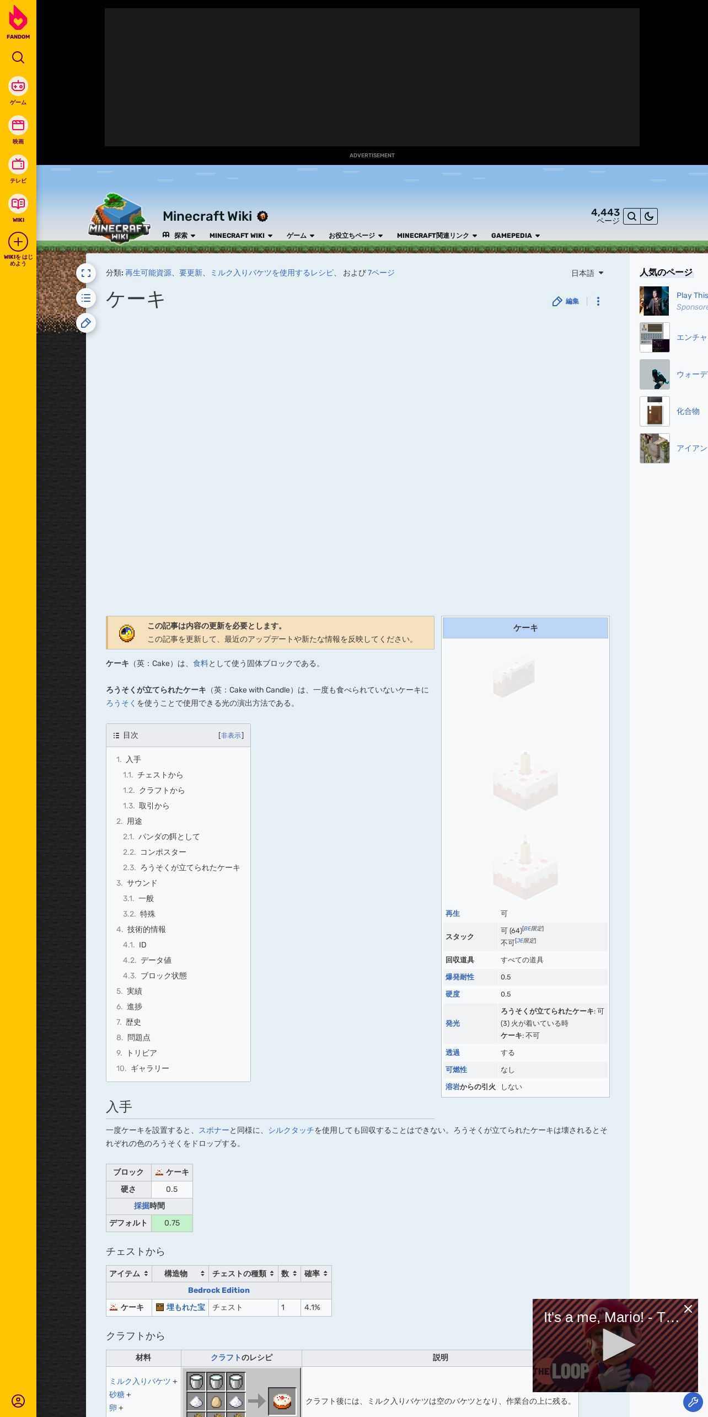Click the top cake slice infobox image
The image size is (708, 1417).
(514, 676)
